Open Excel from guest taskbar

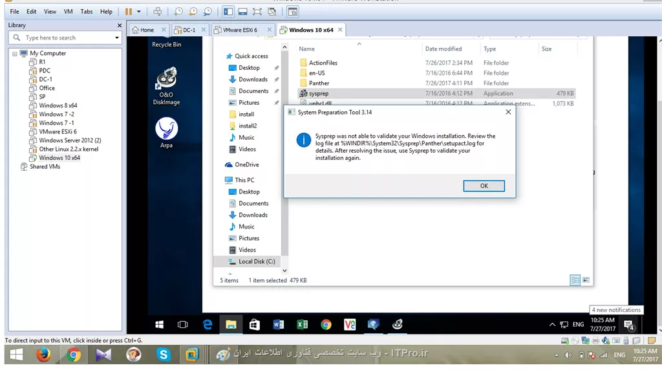[303, 325]
